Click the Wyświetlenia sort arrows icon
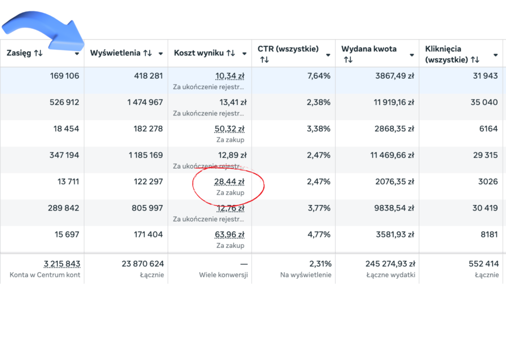 147,53
